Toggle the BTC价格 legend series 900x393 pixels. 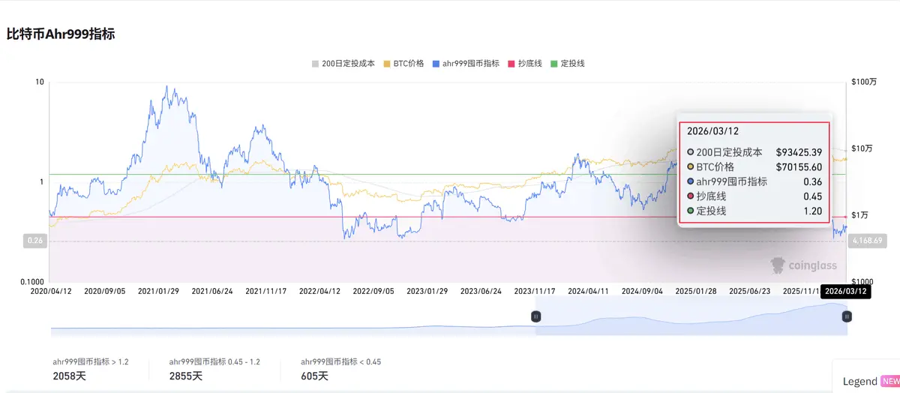(403, 64)
